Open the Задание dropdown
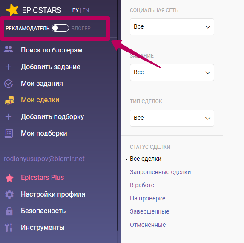Image resolution: width=244 pixels, height=243 pixels. [172, 72]
